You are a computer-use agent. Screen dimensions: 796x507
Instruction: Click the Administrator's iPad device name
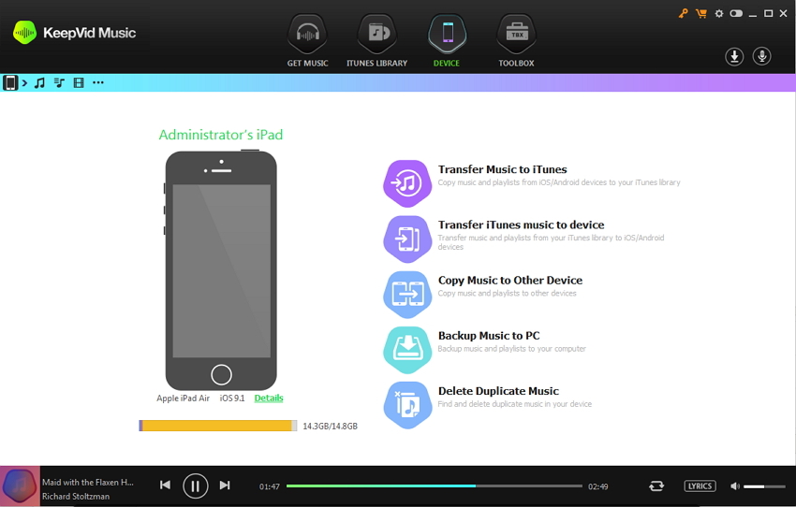click(x=221, y=135)
